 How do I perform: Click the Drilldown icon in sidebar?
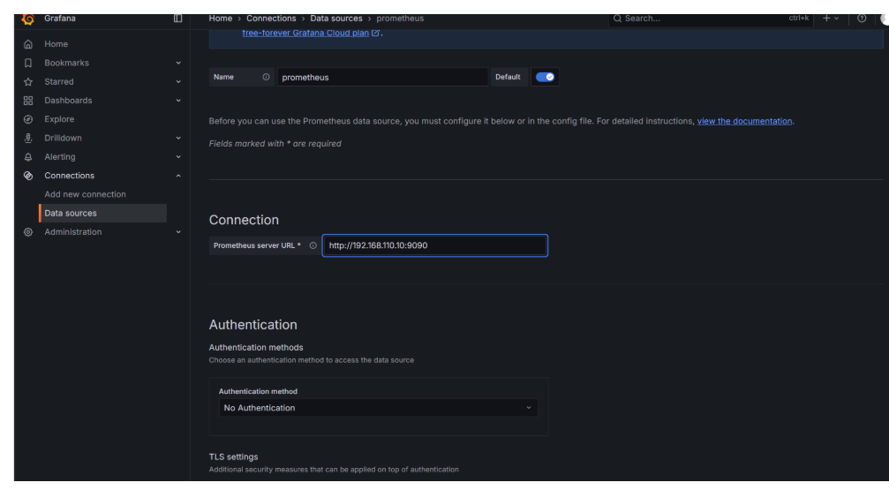point(27,138)
